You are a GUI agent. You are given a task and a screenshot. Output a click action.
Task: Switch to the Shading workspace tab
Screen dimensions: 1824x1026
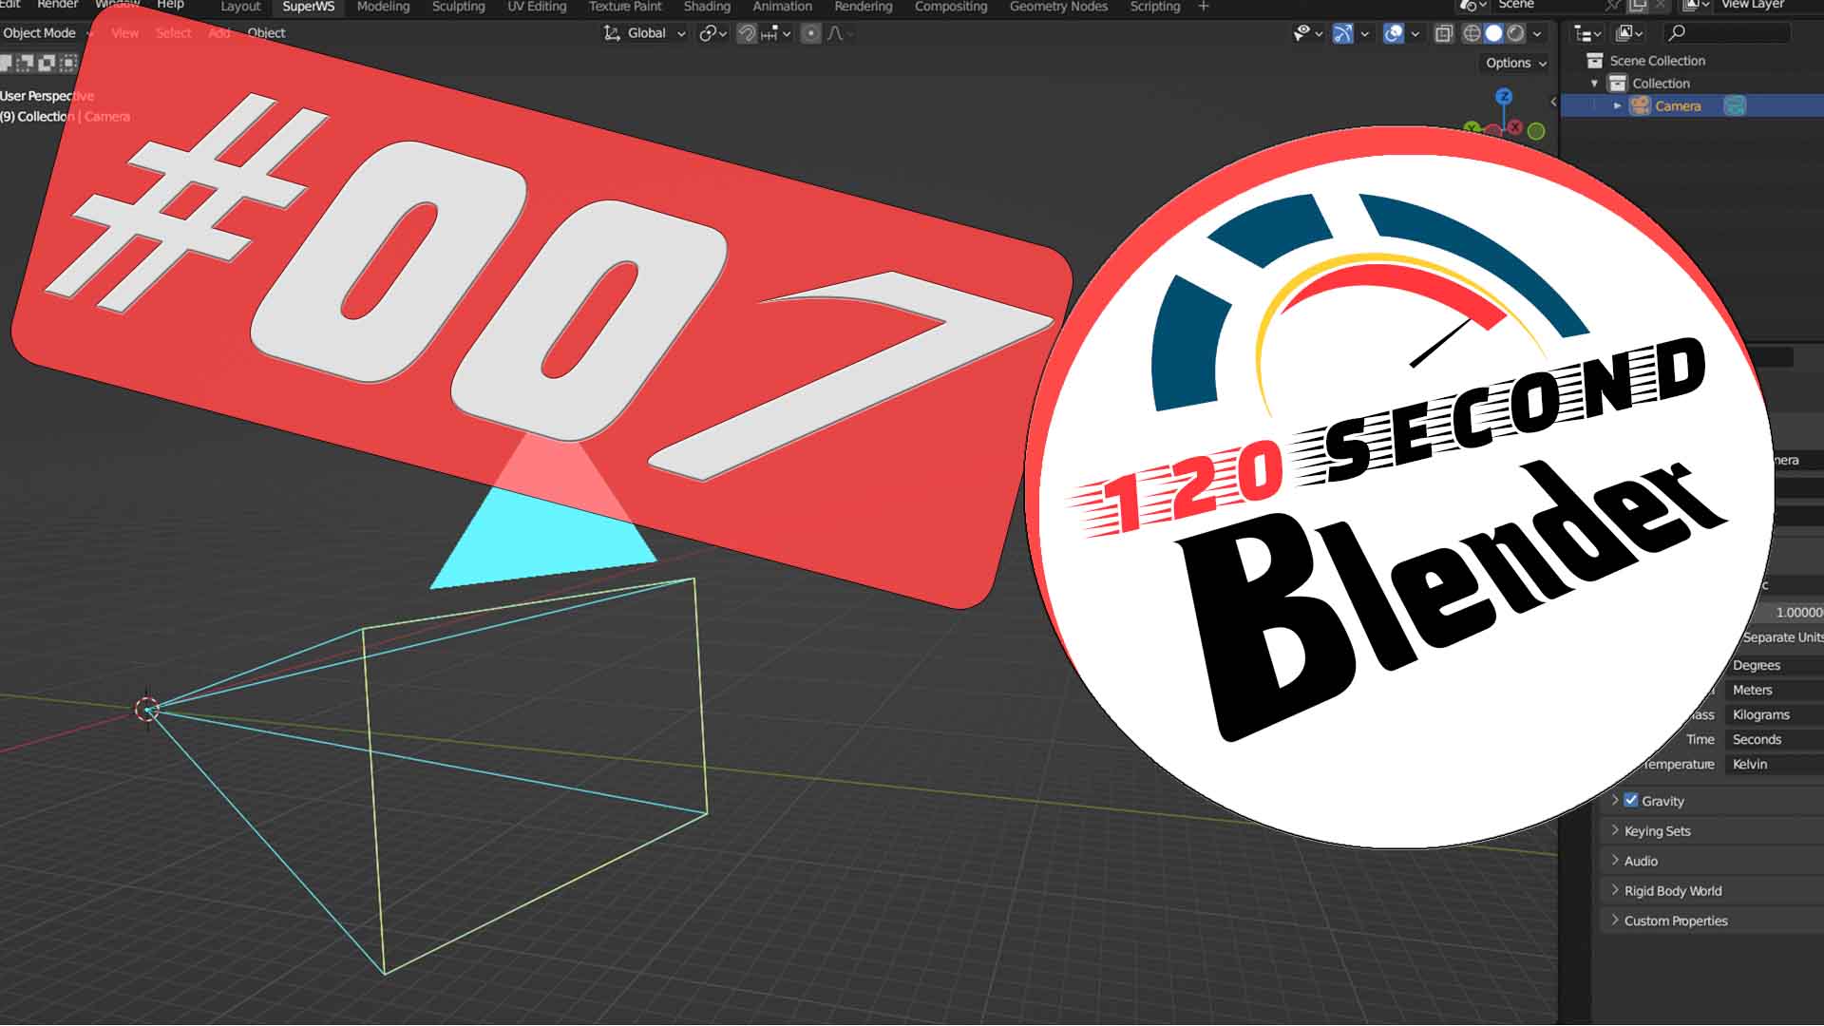pyautogui.click(x=707, y=7)
